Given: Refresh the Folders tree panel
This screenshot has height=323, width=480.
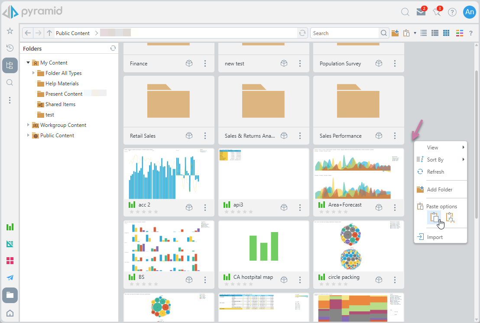Looking at the screenshot, I should (x=113, y=48).
